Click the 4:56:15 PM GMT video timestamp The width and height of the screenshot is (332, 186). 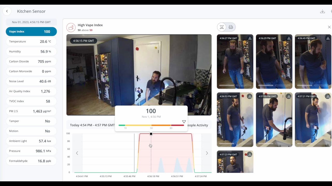click(84, 41)
